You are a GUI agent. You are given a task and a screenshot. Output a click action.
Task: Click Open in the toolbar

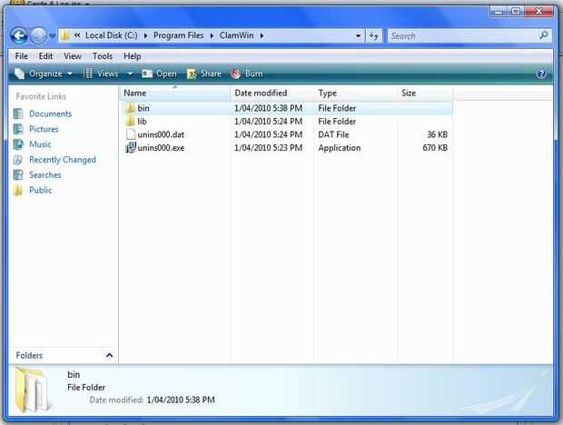tap(159, 74)
